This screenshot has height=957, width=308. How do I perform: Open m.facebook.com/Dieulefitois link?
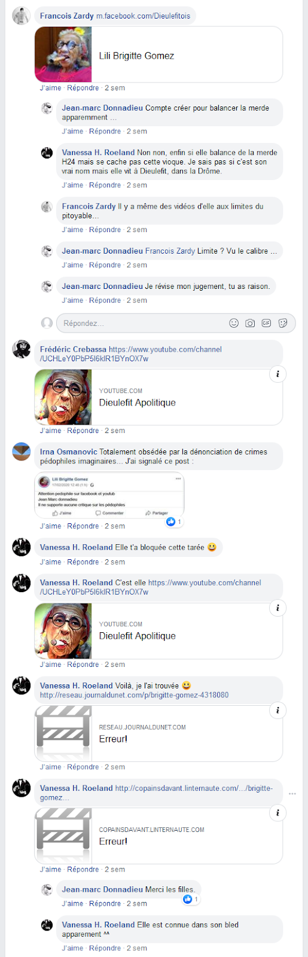coord(144,16)
